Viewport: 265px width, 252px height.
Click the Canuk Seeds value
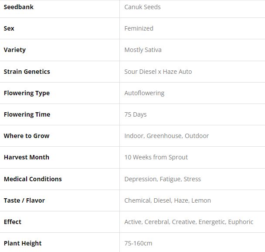coord(143,7)
